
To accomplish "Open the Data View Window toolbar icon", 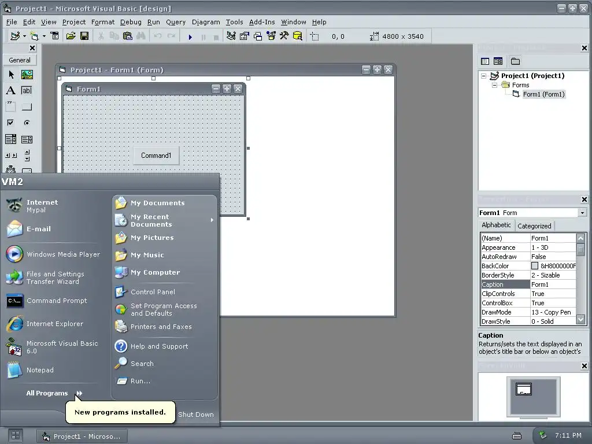I will tap(298, 36).
